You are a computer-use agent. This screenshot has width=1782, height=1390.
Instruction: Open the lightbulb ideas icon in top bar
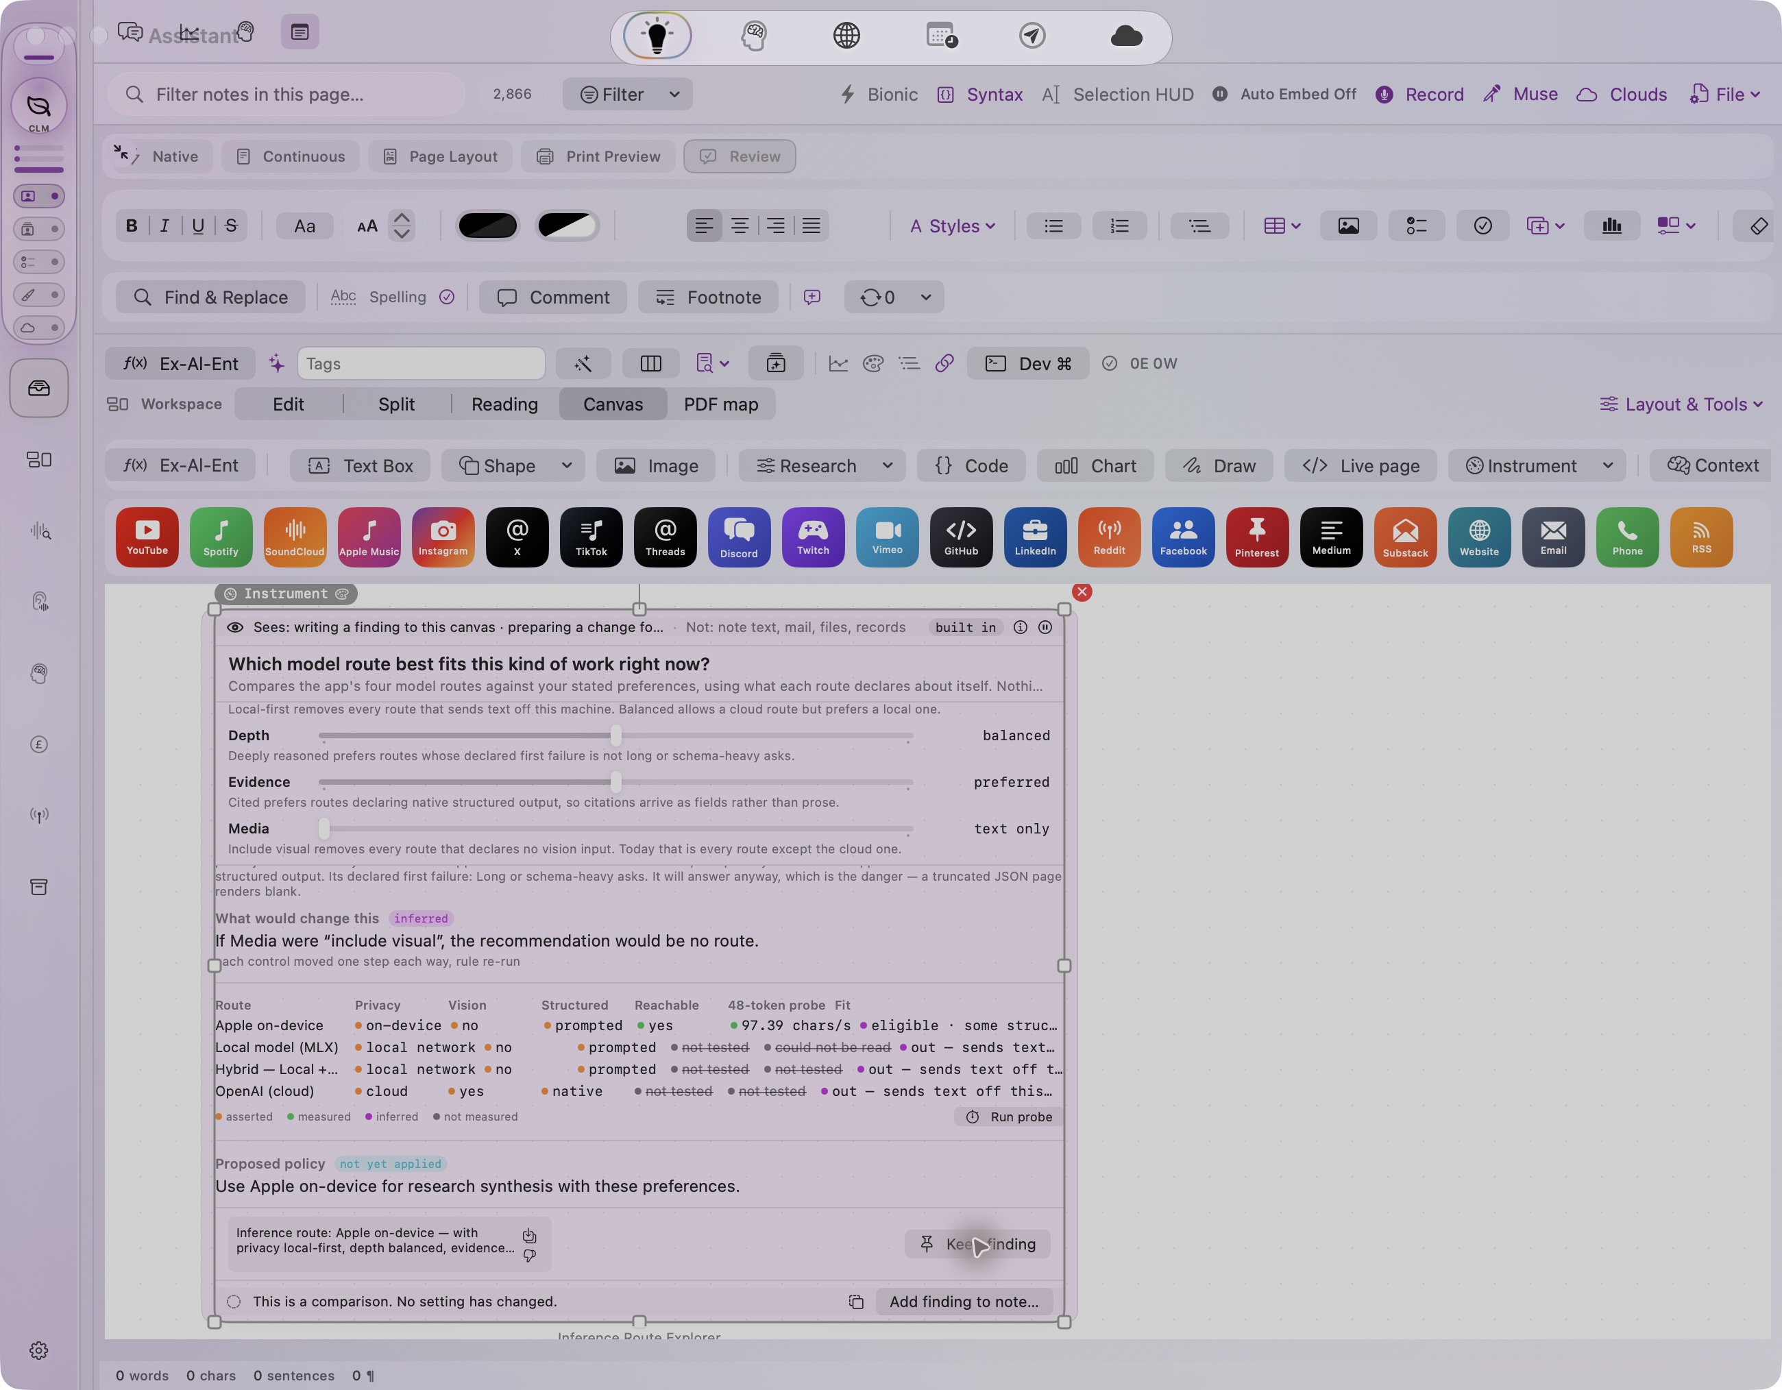[x=657, y=36]
